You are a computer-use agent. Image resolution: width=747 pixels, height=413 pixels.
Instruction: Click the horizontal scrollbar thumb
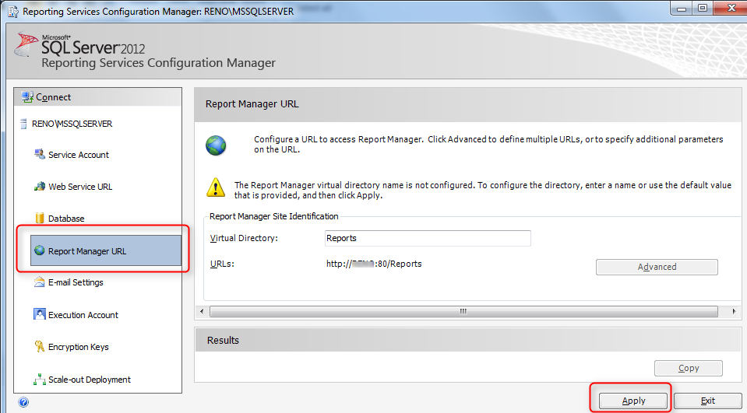[x=463, y=312]
